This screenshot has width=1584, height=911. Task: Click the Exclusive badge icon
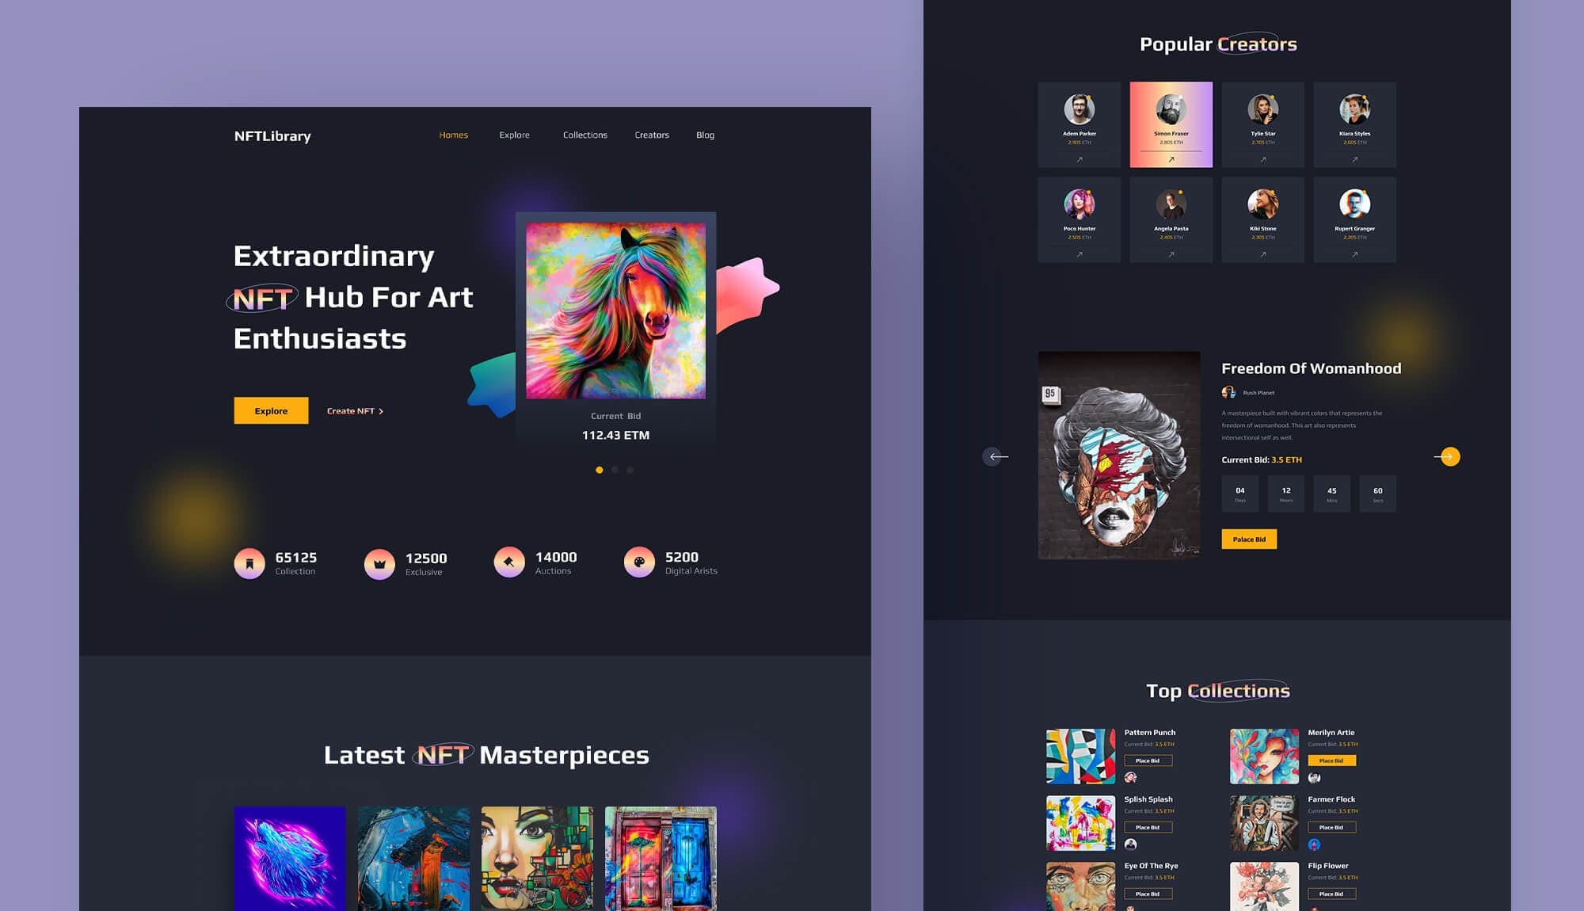pos(379,562)
